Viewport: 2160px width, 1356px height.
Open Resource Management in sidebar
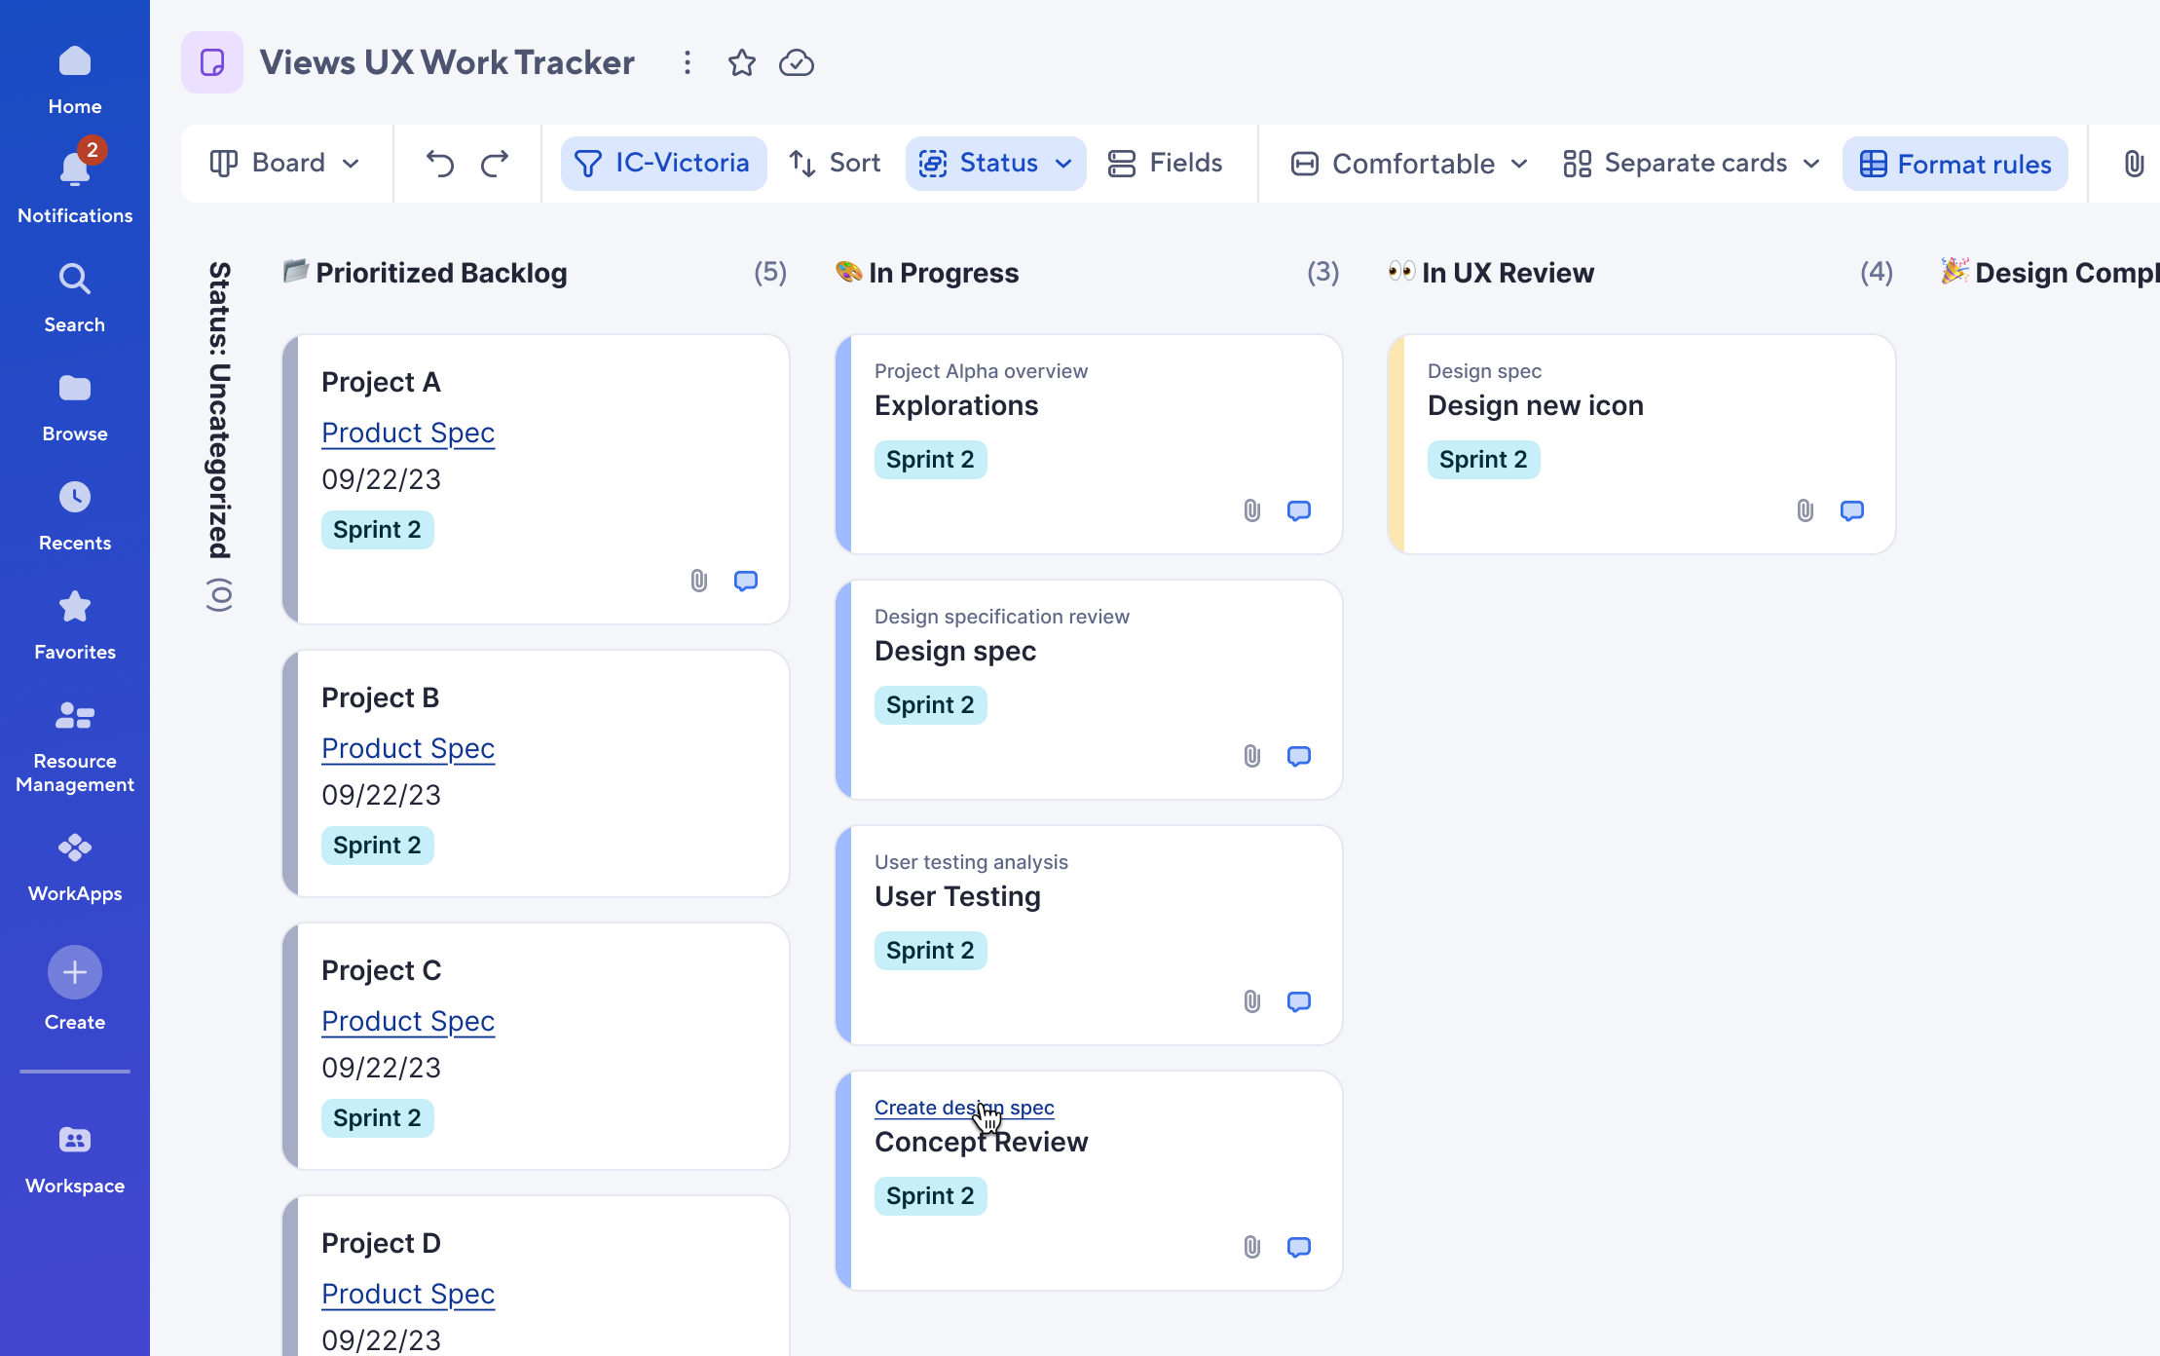click(75, 746)
